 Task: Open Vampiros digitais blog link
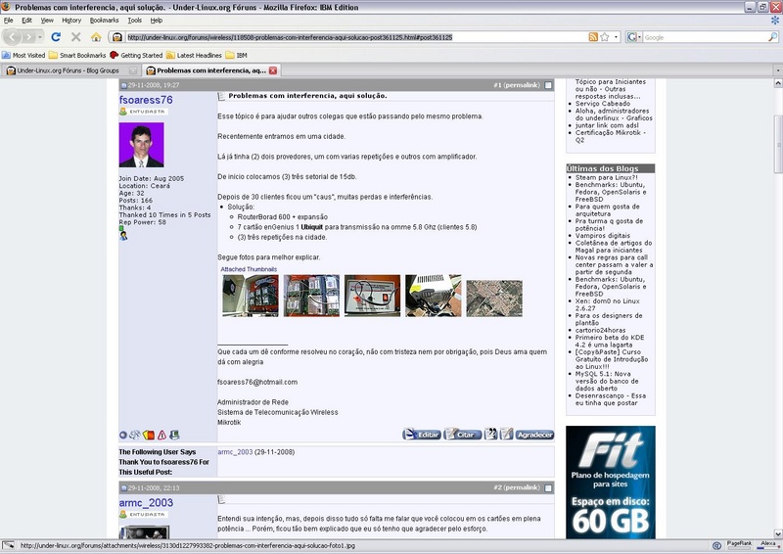[x=603, y=235]
